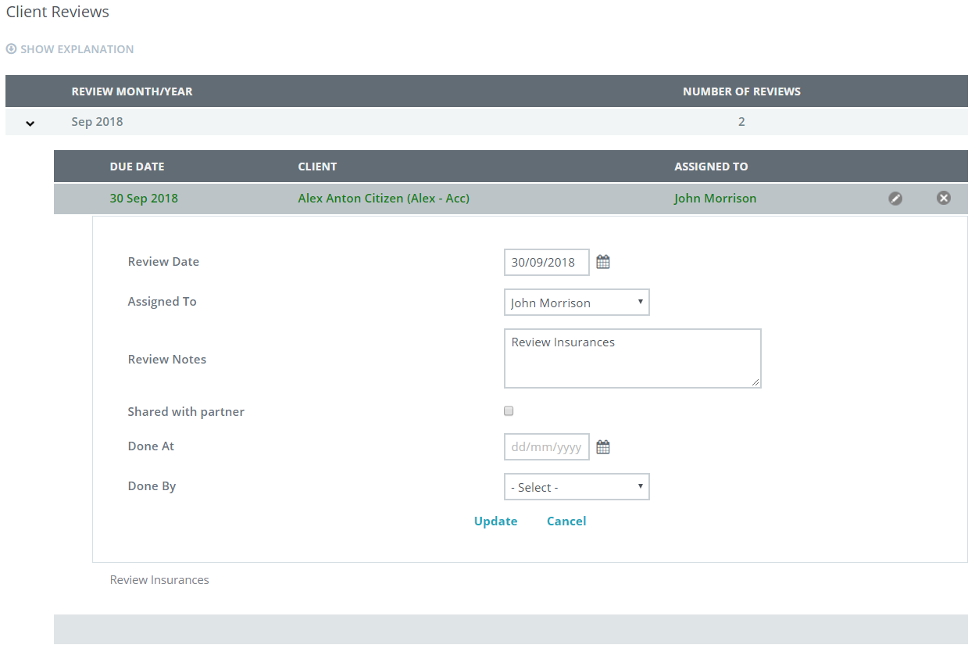Click the delete X icon on review row
The image size is (975, 652).
943,199
